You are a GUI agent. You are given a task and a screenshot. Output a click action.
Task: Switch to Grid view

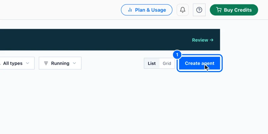coord(167,63)
